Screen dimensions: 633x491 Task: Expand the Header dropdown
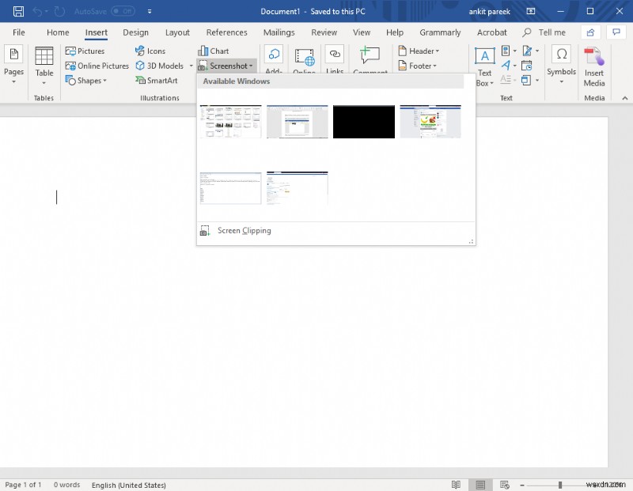pos(420,51)
